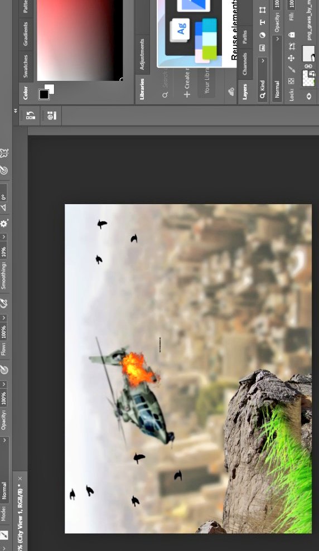Image resolution: width=319 pixels, height=551 pixels.
Task: Click the background white color swatch
Action: 50,88
